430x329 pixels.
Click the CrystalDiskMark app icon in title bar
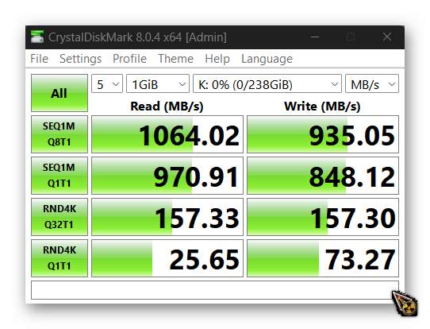click(x=37, y=37)
